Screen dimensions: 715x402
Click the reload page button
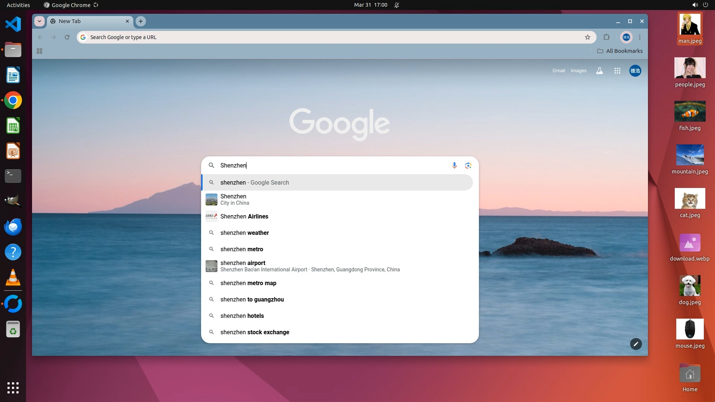click(x=67, y=37)
